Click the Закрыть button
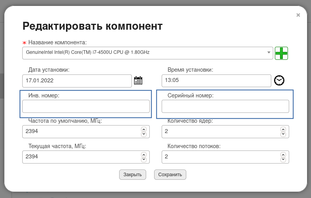 pos(133,175)
